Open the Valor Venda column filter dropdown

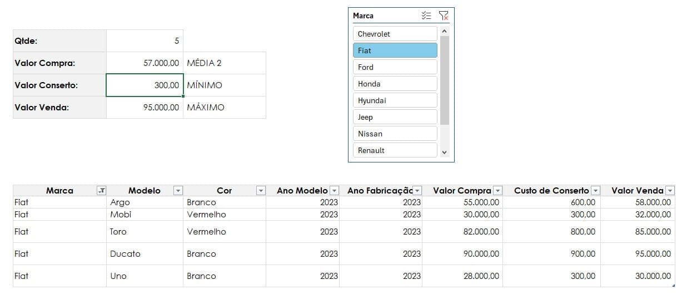[670, 191]
